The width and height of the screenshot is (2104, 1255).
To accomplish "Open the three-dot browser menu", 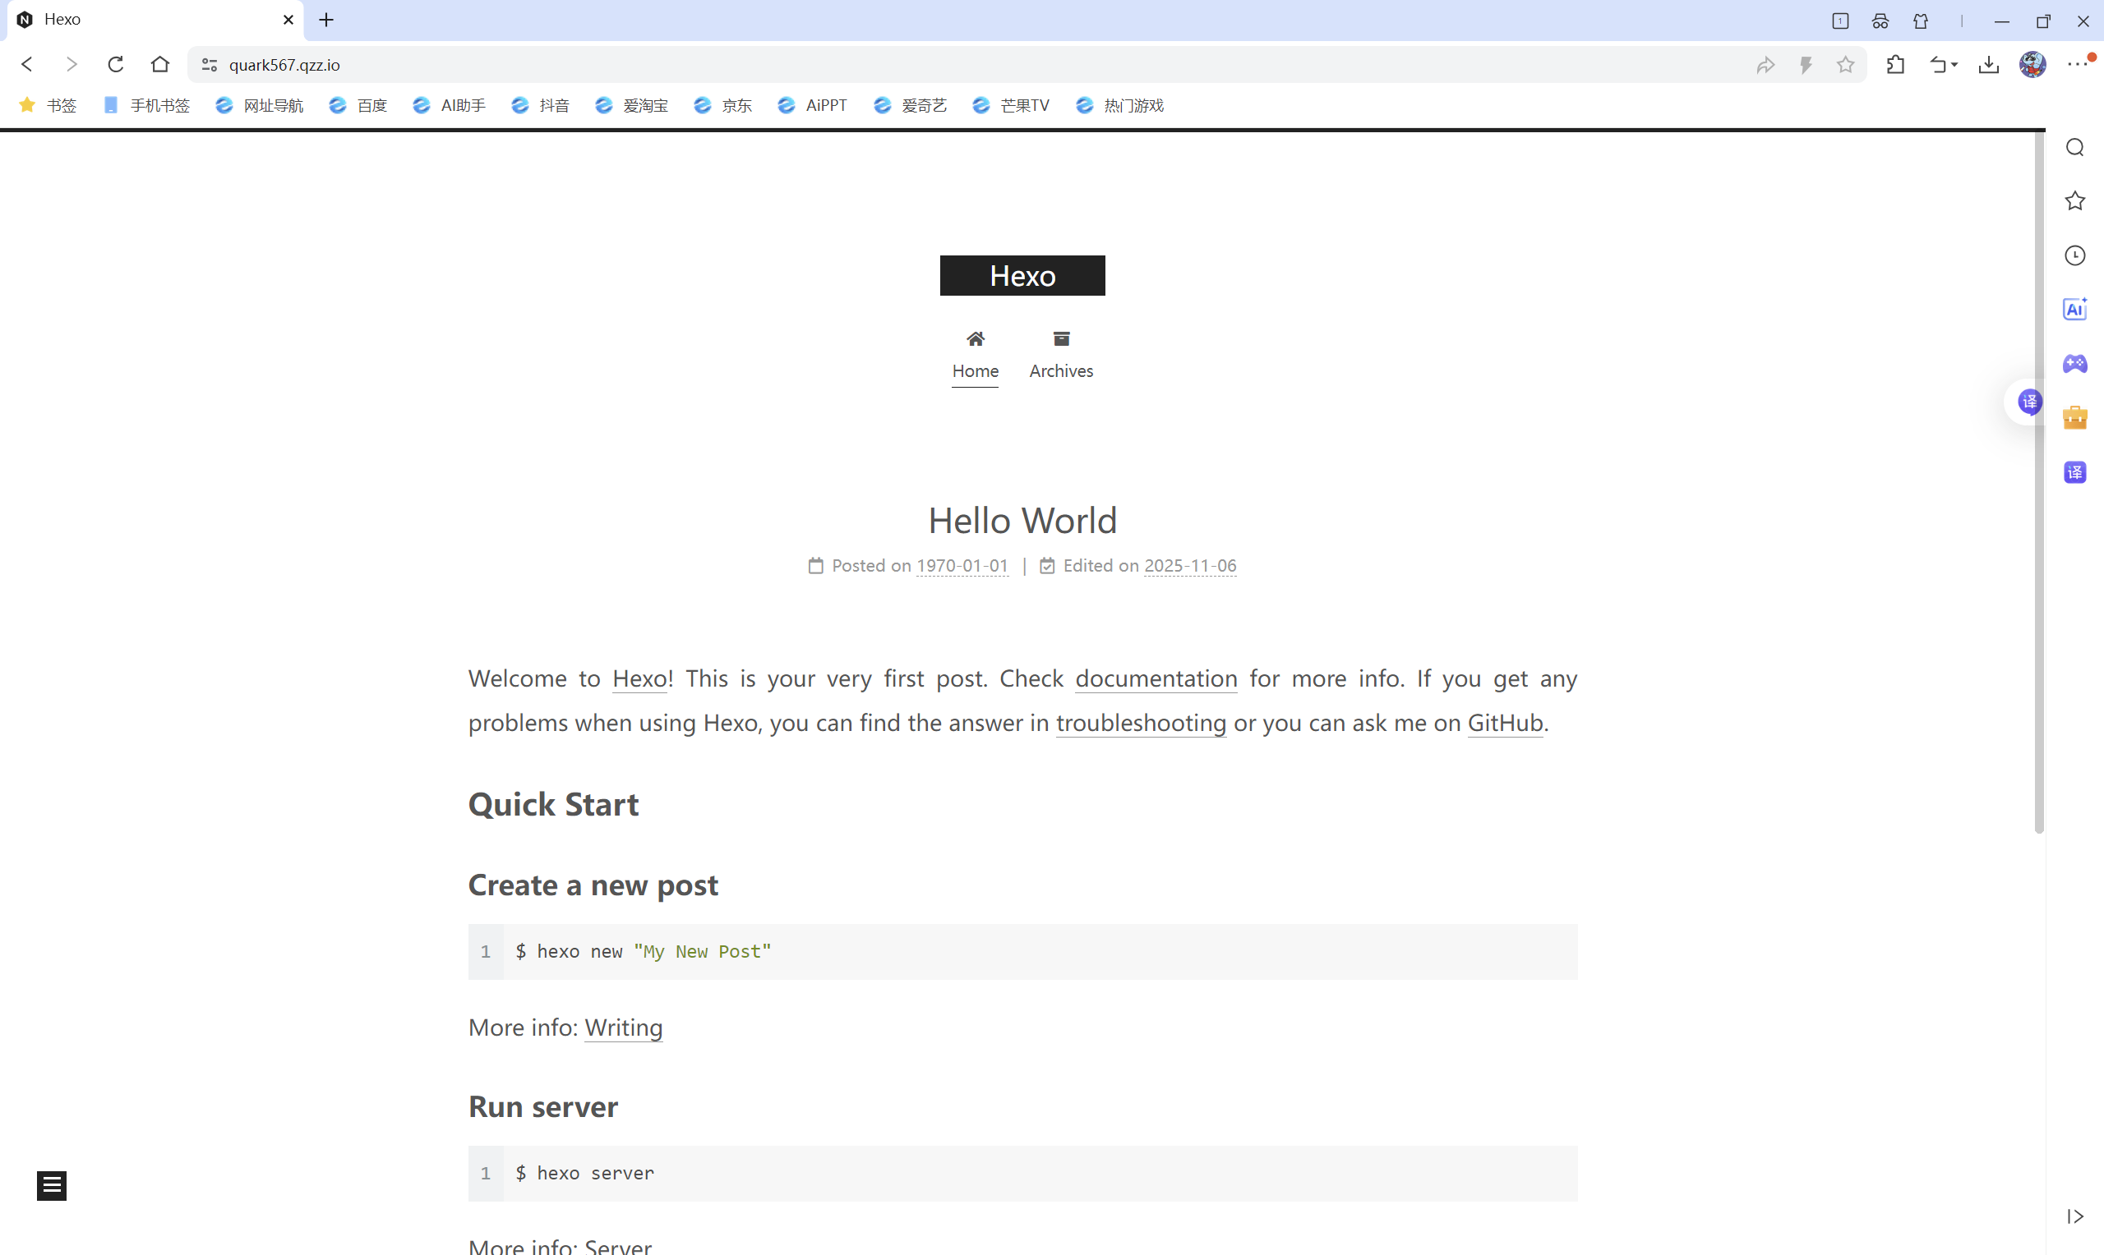I will [x=2077, y=65].
